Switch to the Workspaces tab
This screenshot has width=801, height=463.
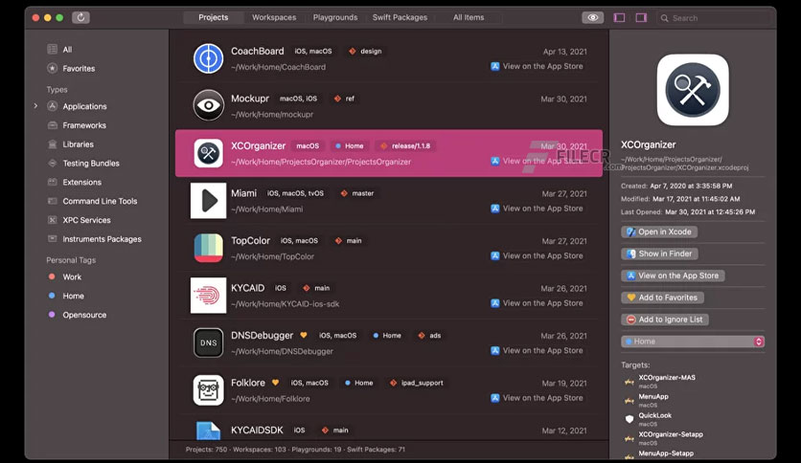coord(274,17)
